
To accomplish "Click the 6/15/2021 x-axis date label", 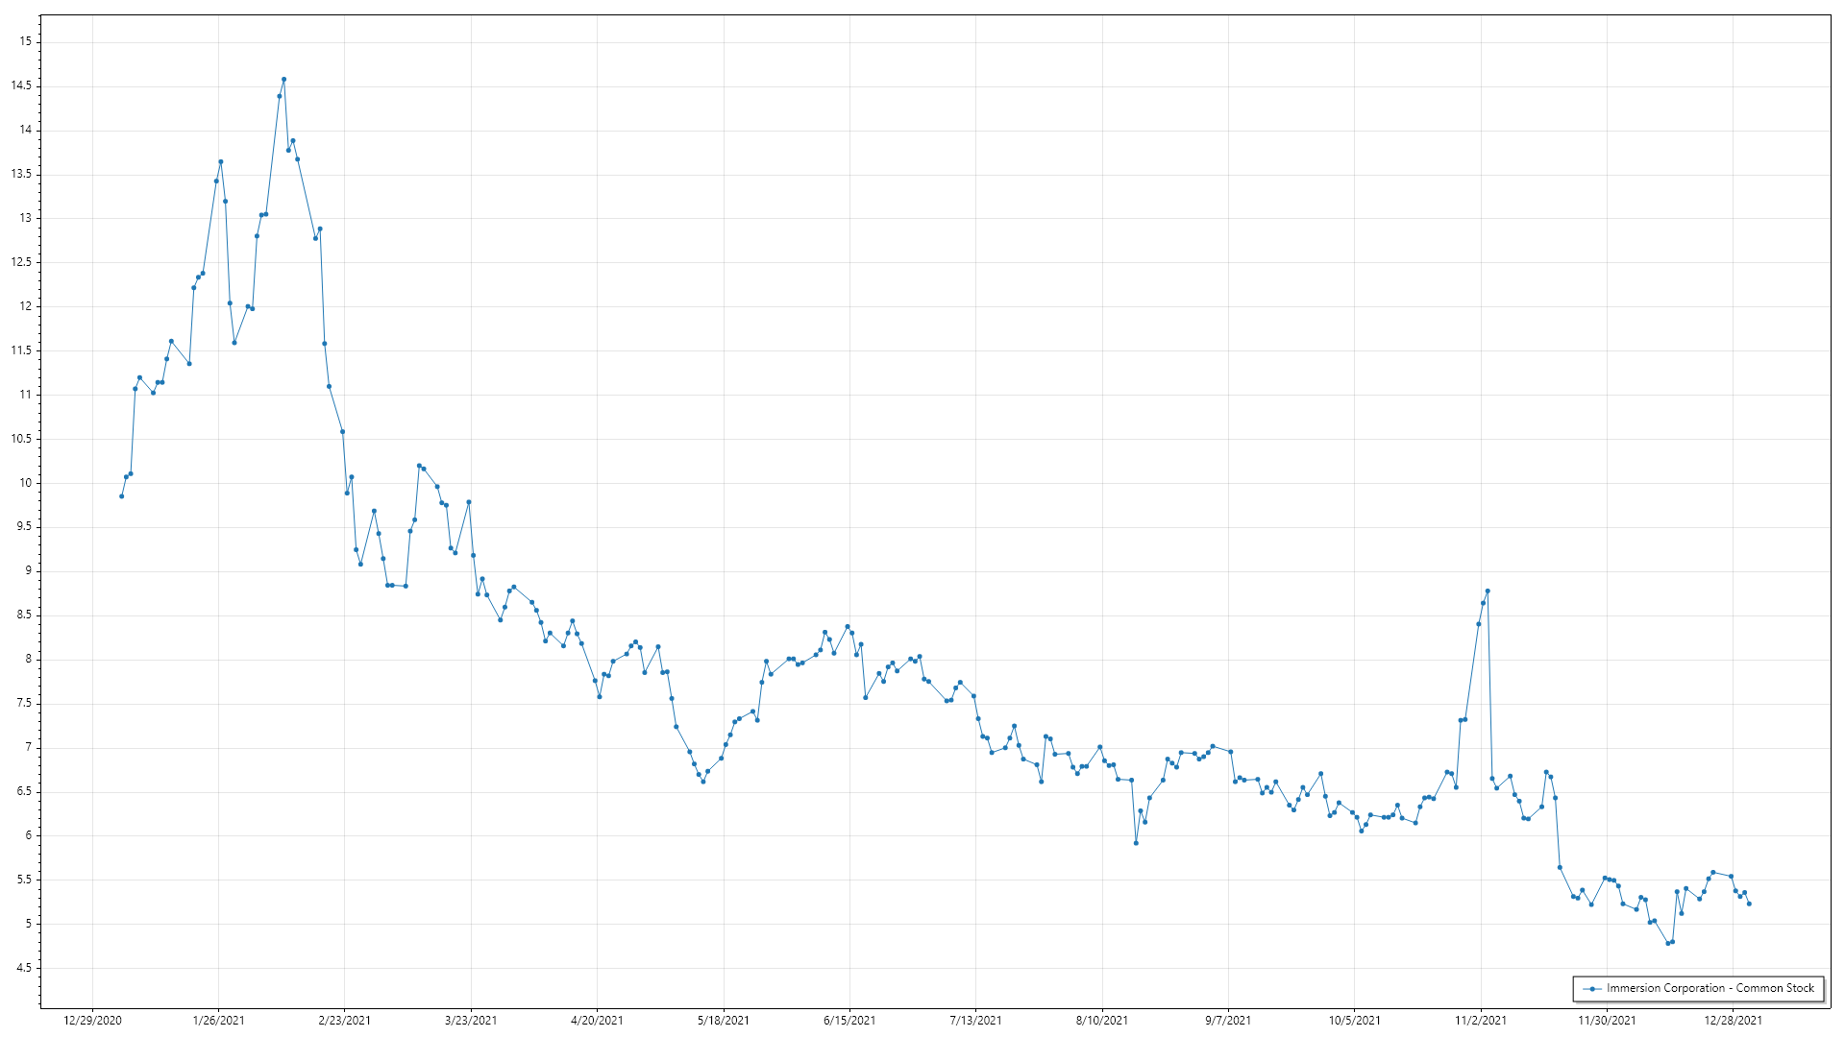I will pos(849,1020).
